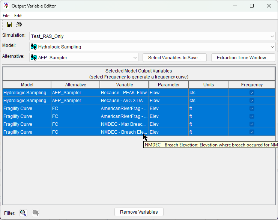Open the File menu
The height and width of the screenshot is (220, 278).
pos(6,16)
